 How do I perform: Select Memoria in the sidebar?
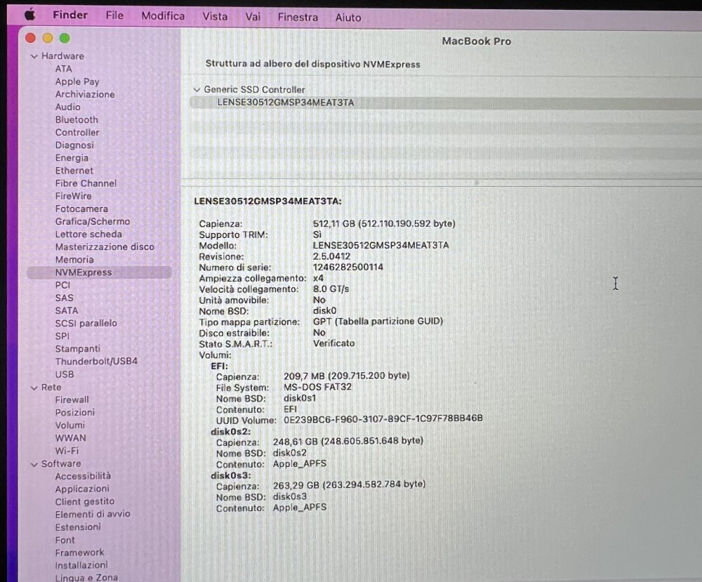[x=74, y=259]
